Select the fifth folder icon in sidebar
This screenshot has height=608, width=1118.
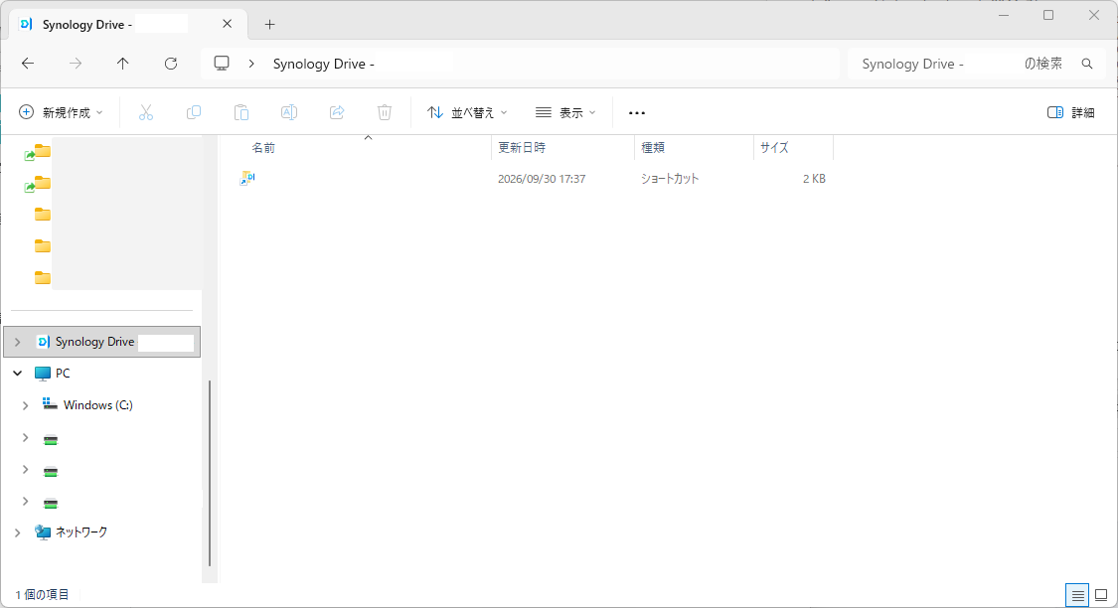pos(43,278)
